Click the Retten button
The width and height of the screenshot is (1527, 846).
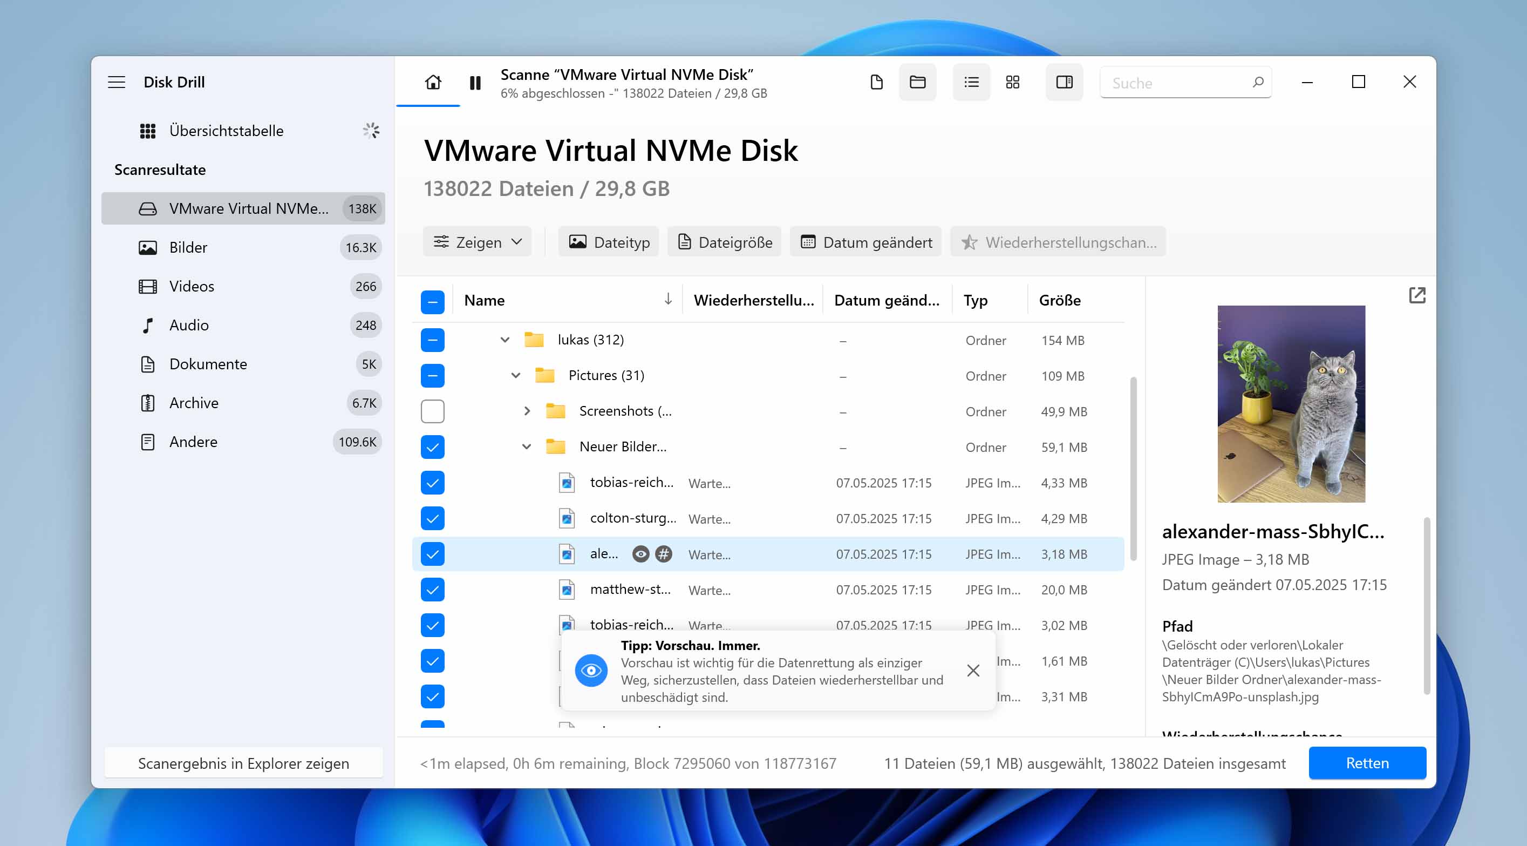pos(1367,762)
